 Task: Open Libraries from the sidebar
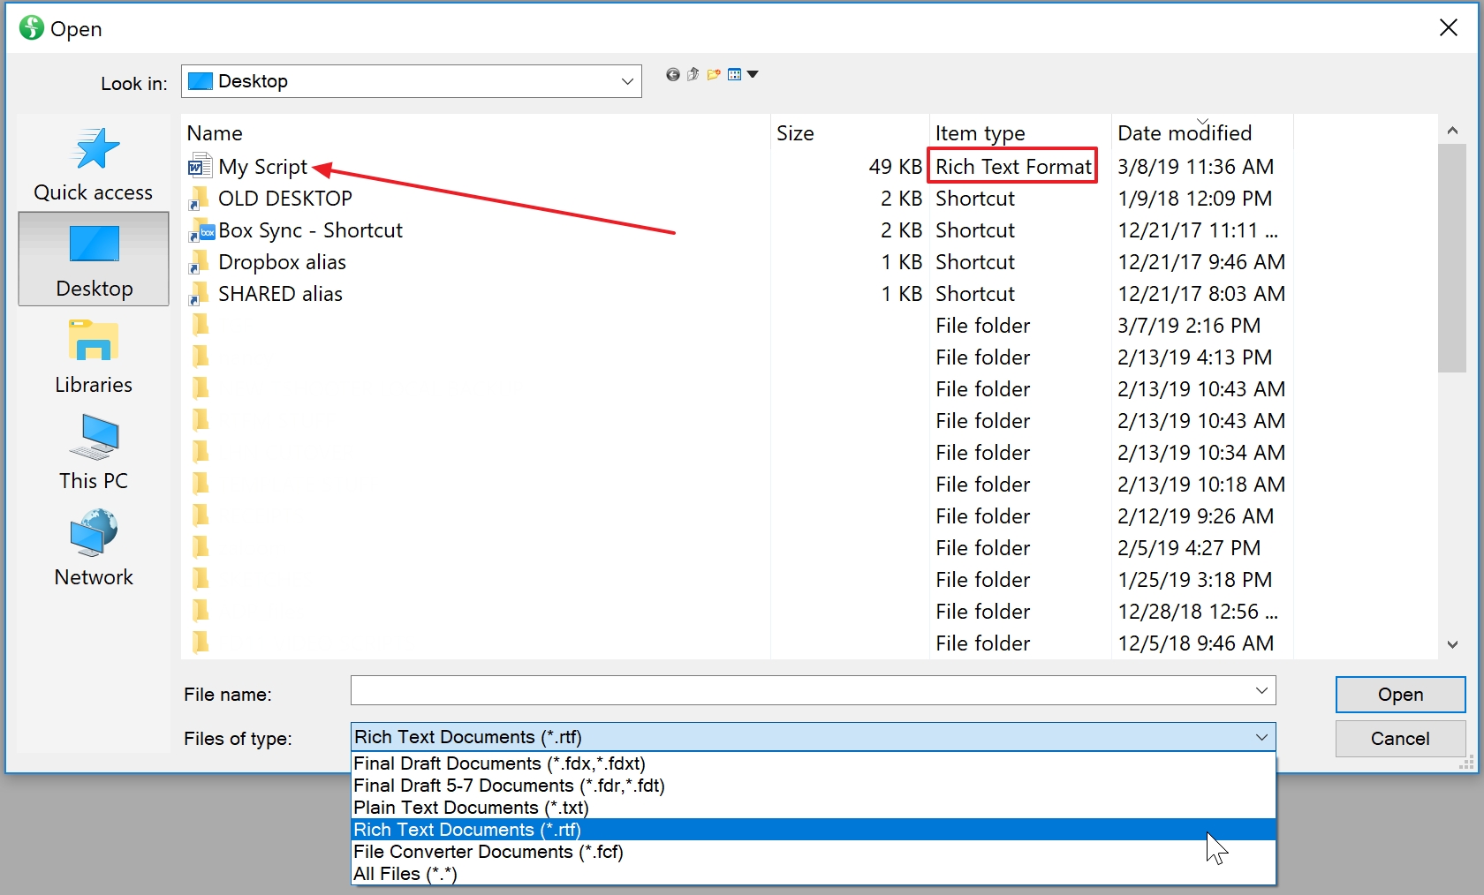[93, 357]
